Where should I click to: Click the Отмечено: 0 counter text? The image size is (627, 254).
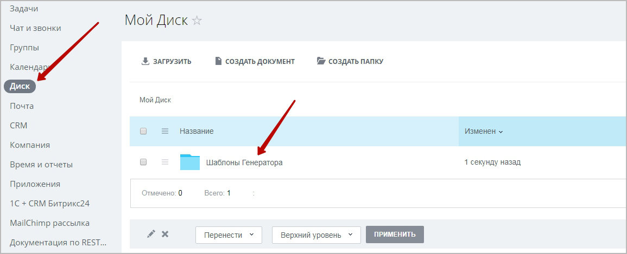click(162, 193)
